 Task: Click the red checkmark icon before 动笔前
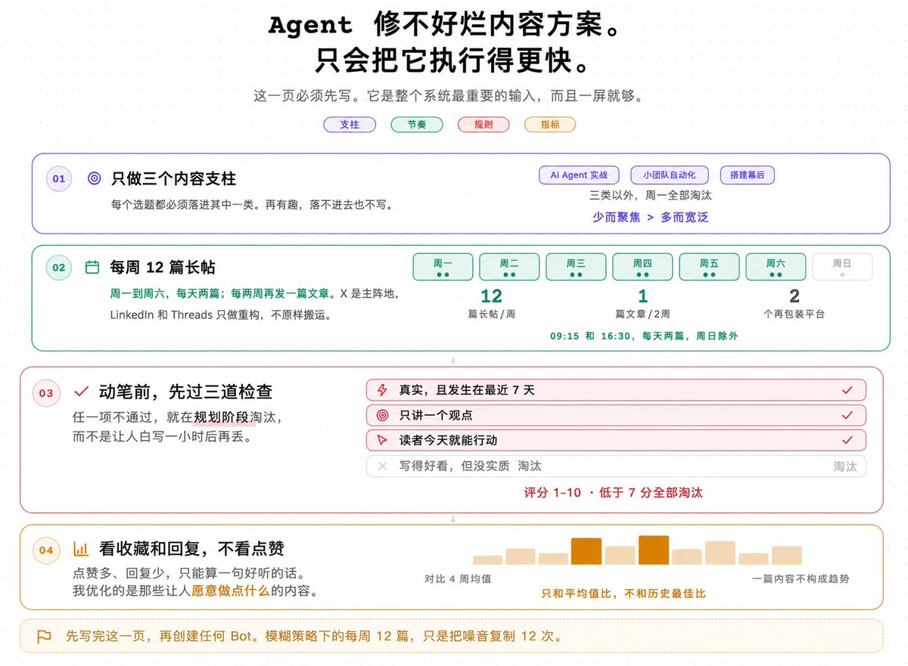tap(81, 392)
